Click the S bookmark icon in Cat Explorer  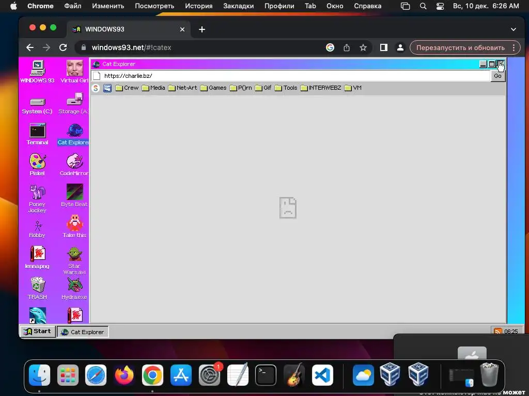96,88
